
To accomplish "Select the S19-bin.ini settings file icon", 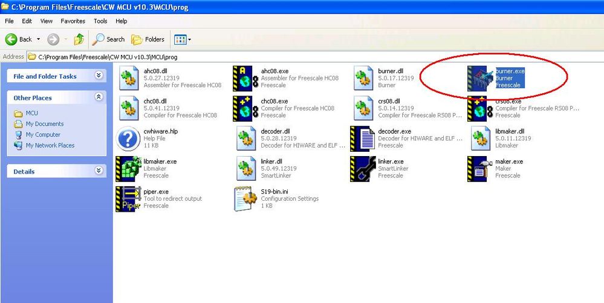I will [245, 198].
